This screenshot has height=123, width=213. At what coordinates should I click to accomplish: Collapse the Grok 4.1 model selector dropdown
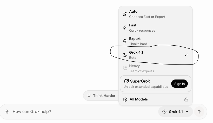coord(175,112)
